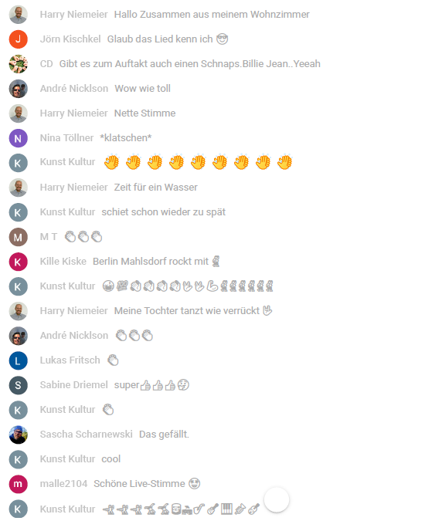This screenshot has height=531, width=435.
Task: Click M T's brown M avatar
Action: pyautogui.click(x=18, y=237)
